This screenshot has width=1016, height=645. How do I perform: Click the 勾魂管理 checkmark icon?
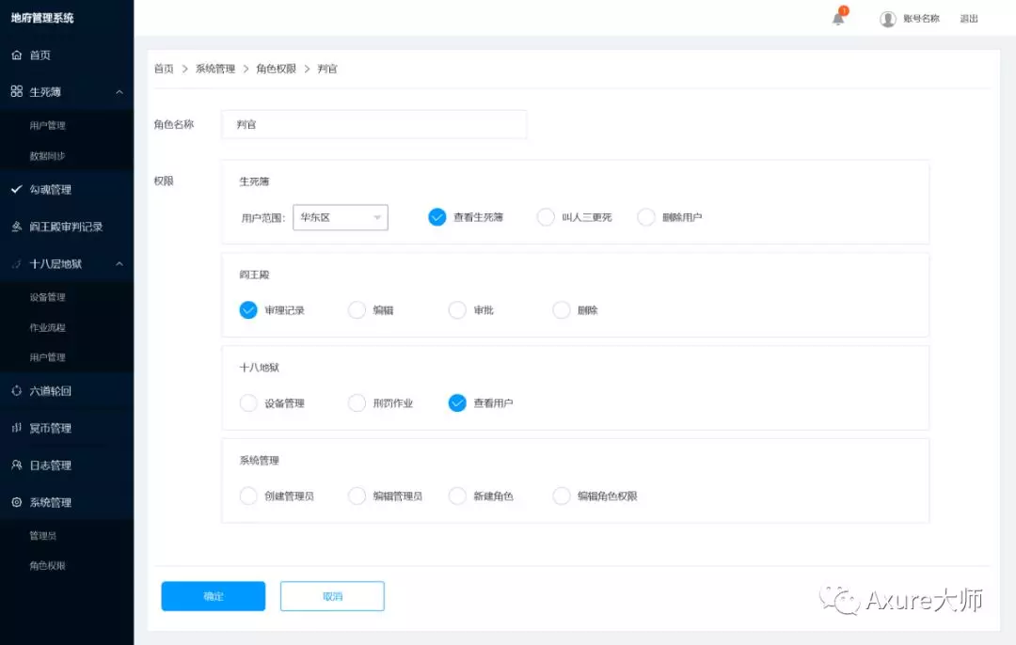[x=17, y=189]
